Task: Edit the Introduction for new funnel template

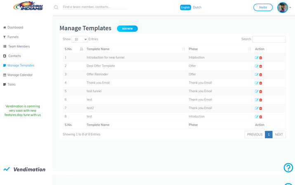Action: click(257, 58)
